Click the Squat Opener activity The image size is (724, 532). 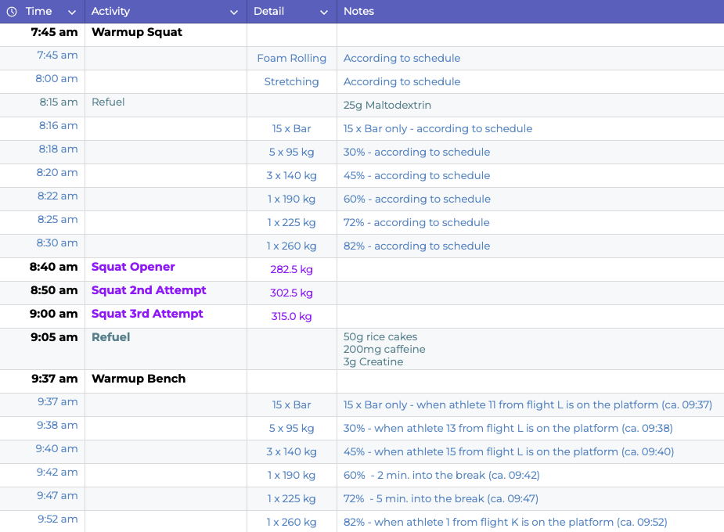[x=133, y=267]
